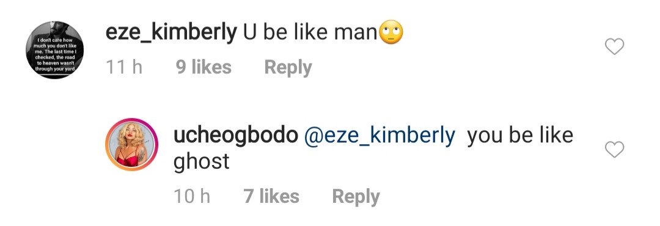Viewport: 660px width, 226px height.
Task: Select the 'you be like' reply text
Action: 520,135
